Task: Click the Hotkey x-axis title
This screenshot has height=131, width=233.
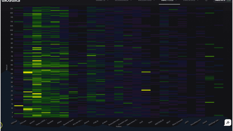Action: pos(119,127)
